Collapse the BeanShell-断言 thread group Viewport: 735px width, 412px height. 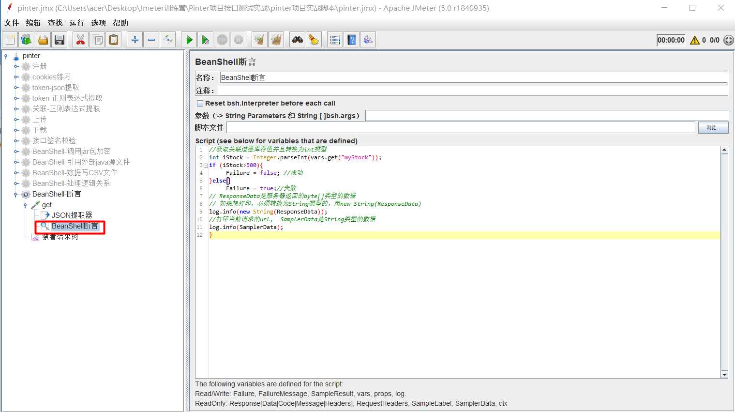tap(16, 195)
